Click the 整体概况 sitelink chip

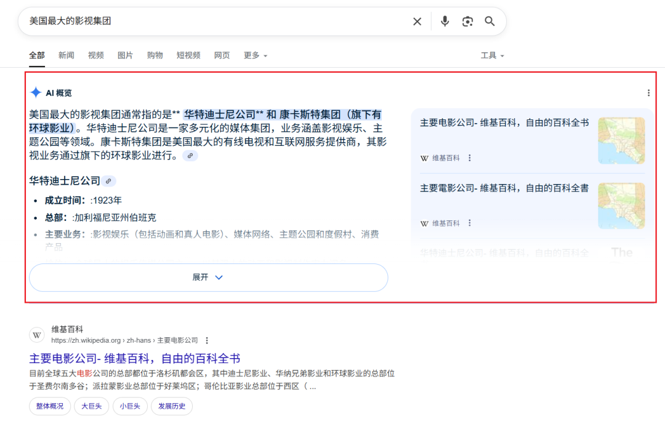(x=50, y=406)
